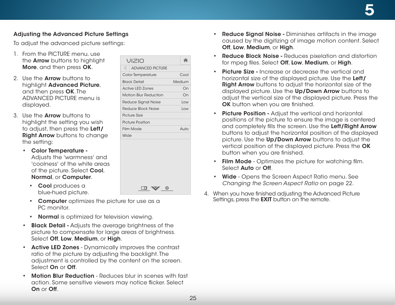
Task: Open the Picture Size menu item
Action: tap(155, 115)
